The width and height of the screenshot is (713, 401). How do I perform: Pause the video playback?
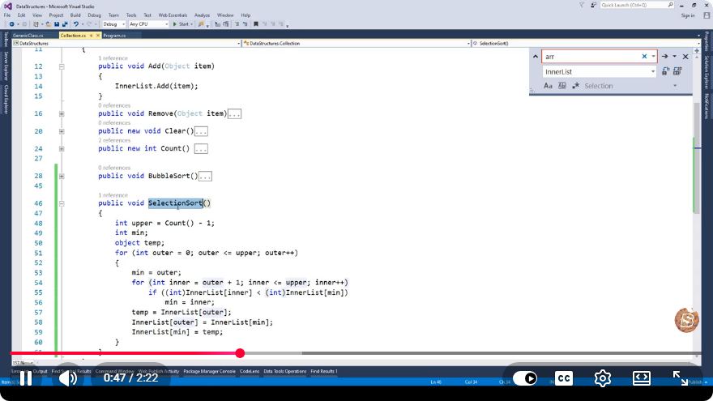coord(25,378)
